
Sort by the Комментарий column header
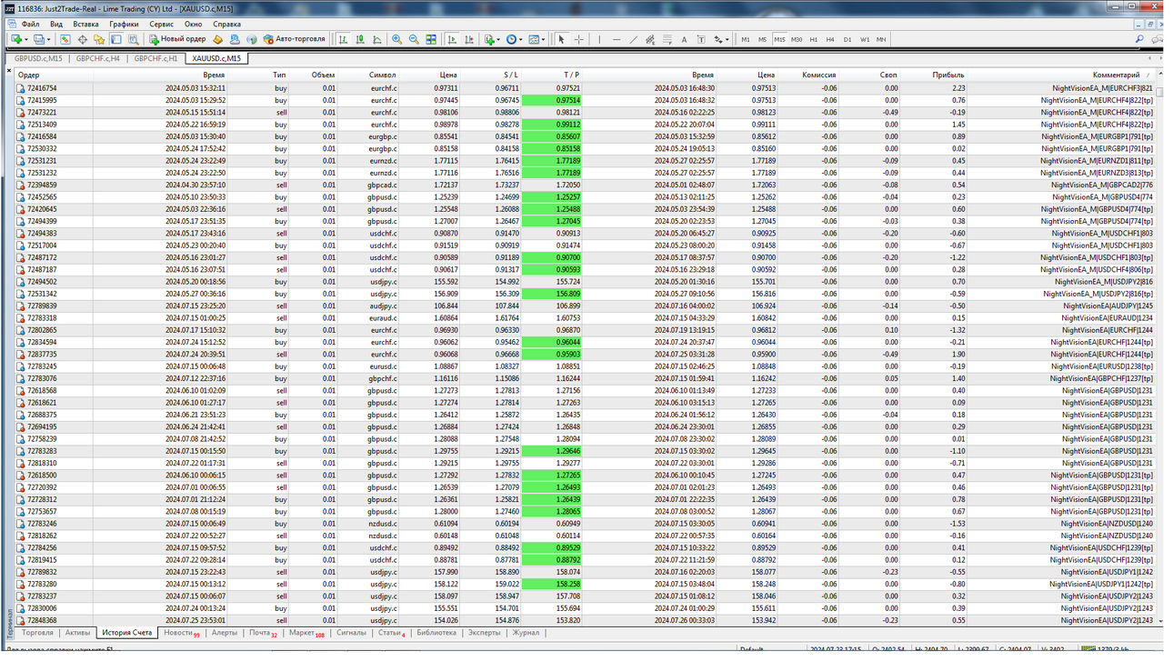[1117, 75]
